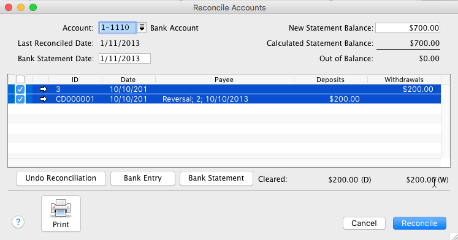Sort by the Deposits column header
This screenshot has height=240, width=458.
[330, 80]
